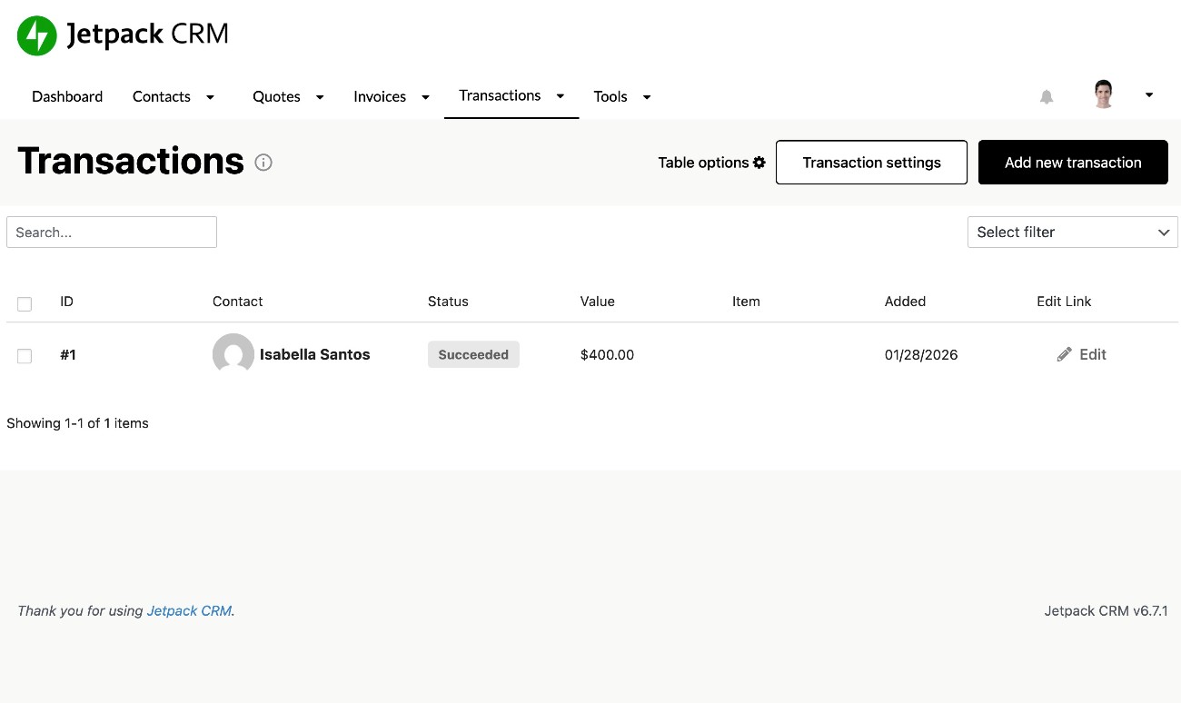Check the checkbox for transaction #1

tap(25, 356)
